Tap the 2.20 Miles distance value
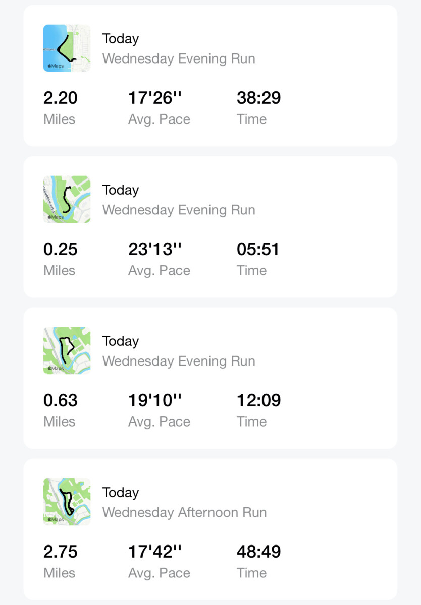 61,98
